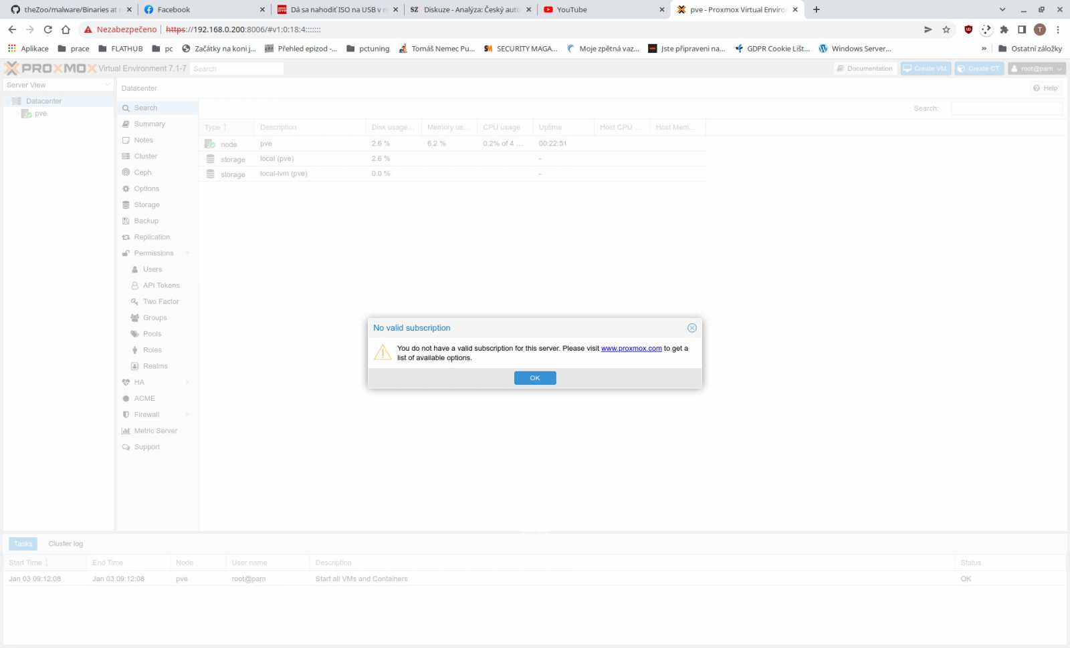Open the Server View dropdown

click(58, 85)
